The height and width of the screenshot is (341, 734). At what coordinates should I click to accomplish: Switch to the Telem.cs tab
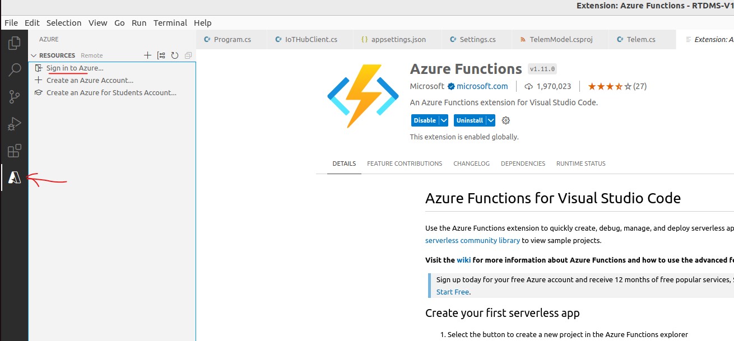click(x=642, y=40)
